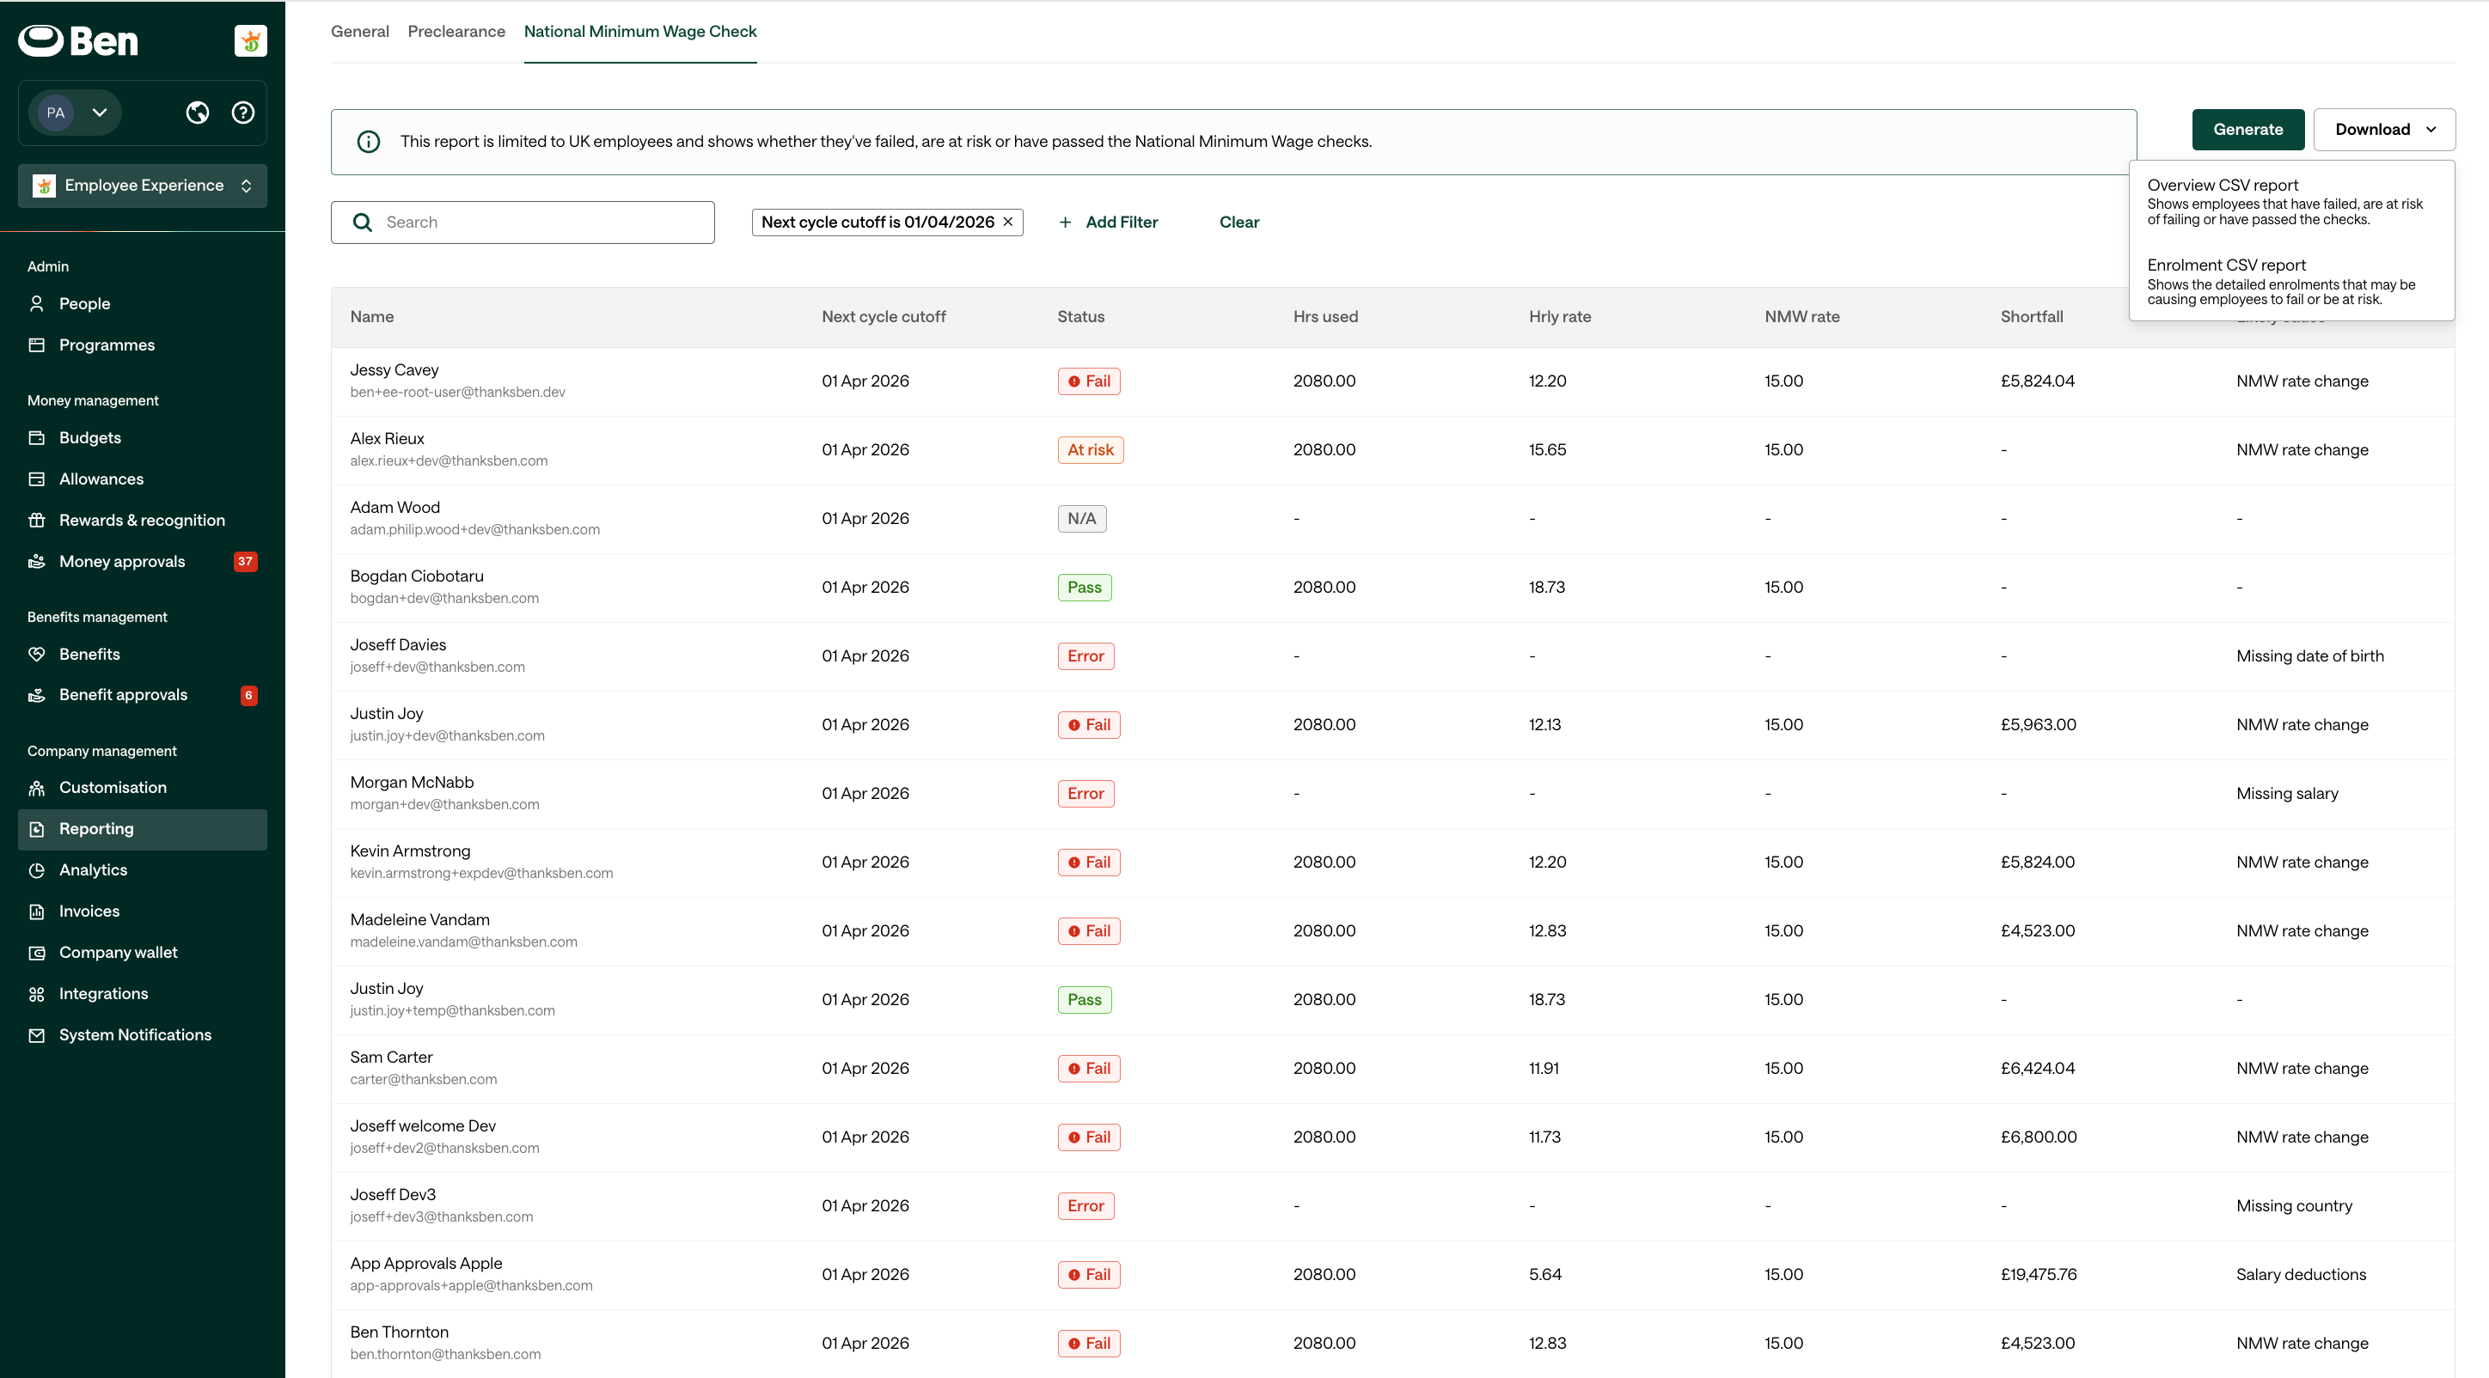Click the Salary deductions cell for App Approvals Apple
2489x1378 pixels.
pos(2301,1275)
